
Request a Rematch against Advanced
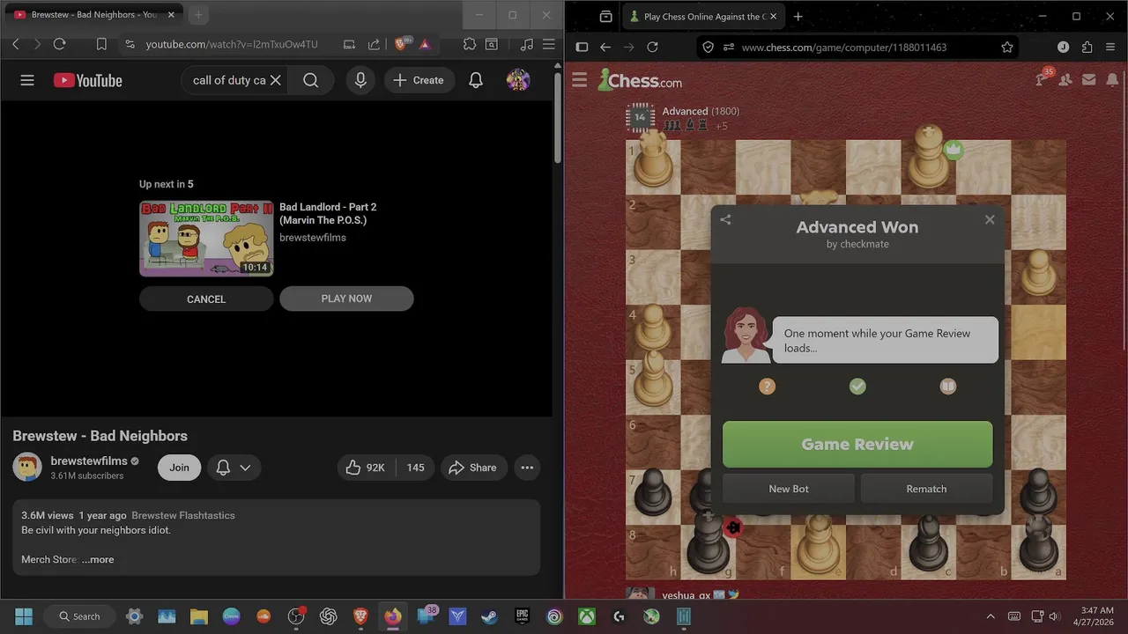926,489
